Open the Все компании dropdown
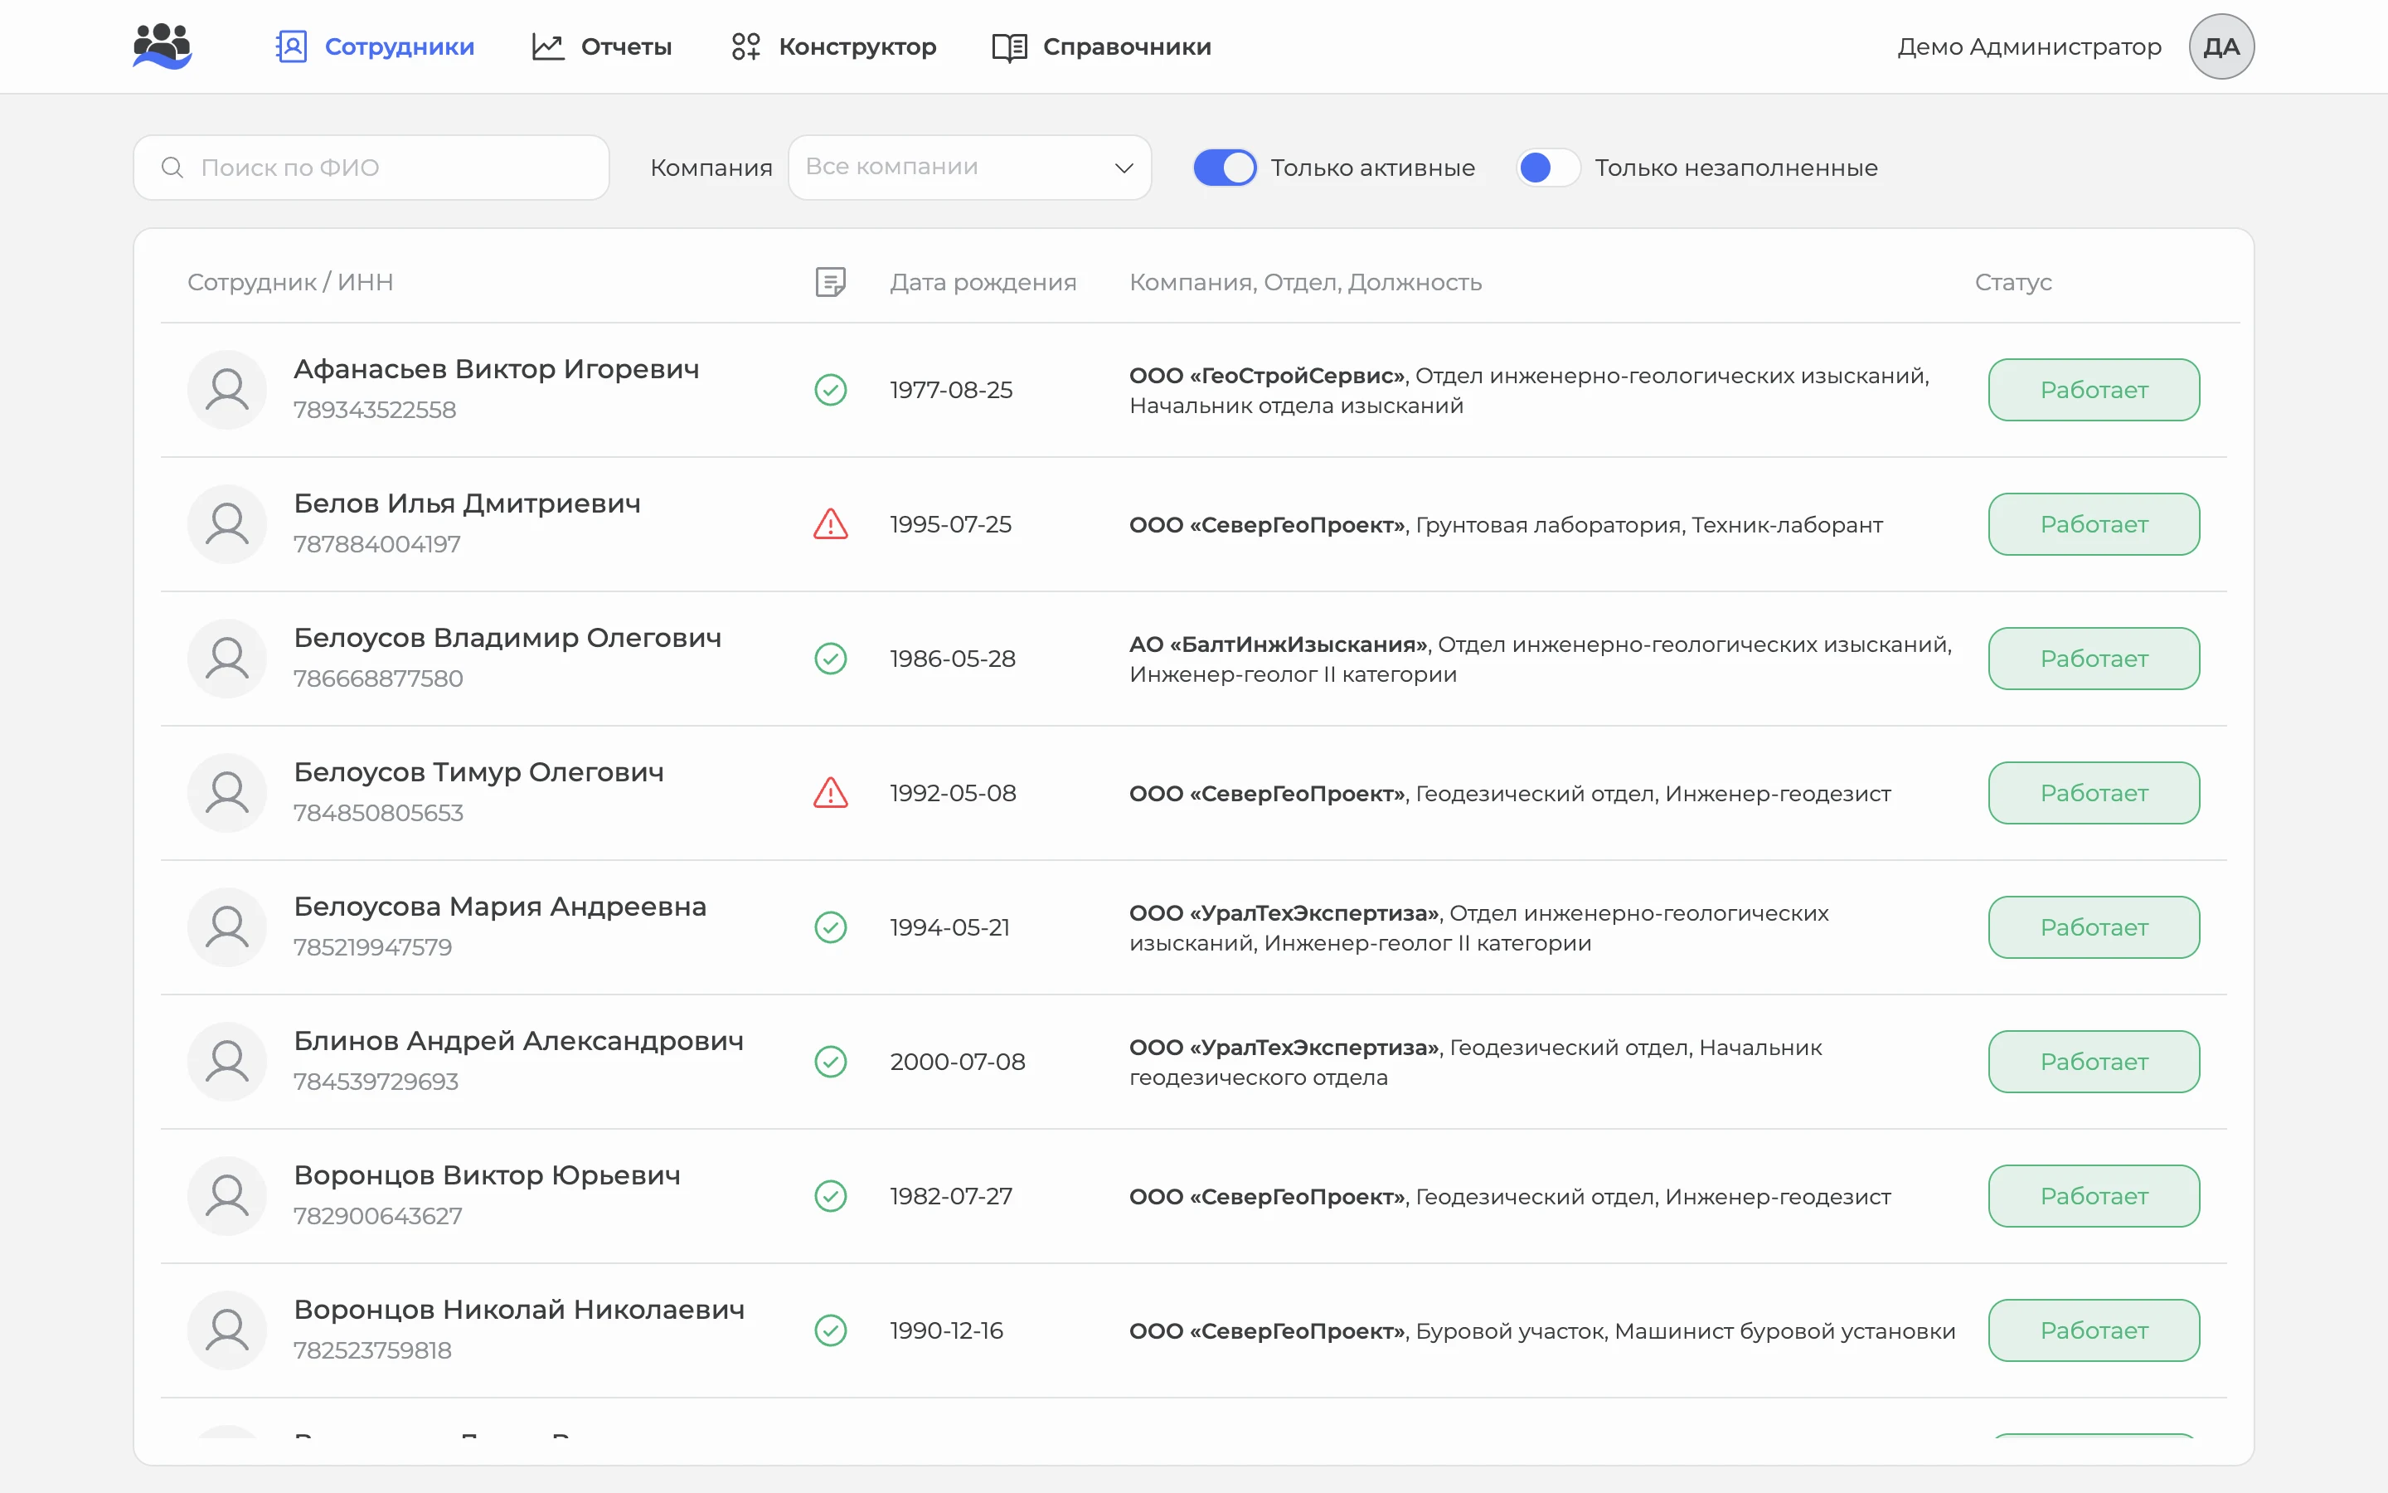This screenshot has height=1493, width=2388. pos(969,168)
